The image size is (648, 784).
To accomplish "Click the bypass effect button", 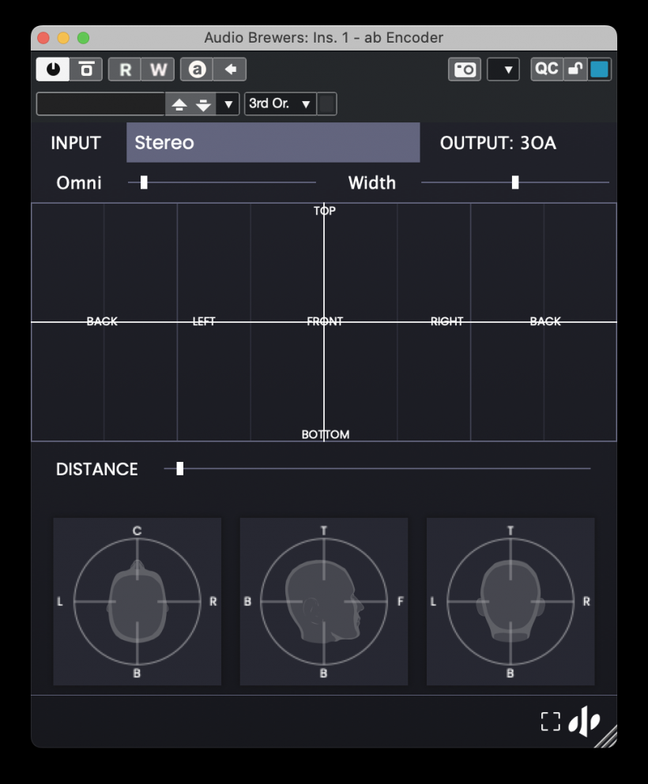I will [85, 69].
